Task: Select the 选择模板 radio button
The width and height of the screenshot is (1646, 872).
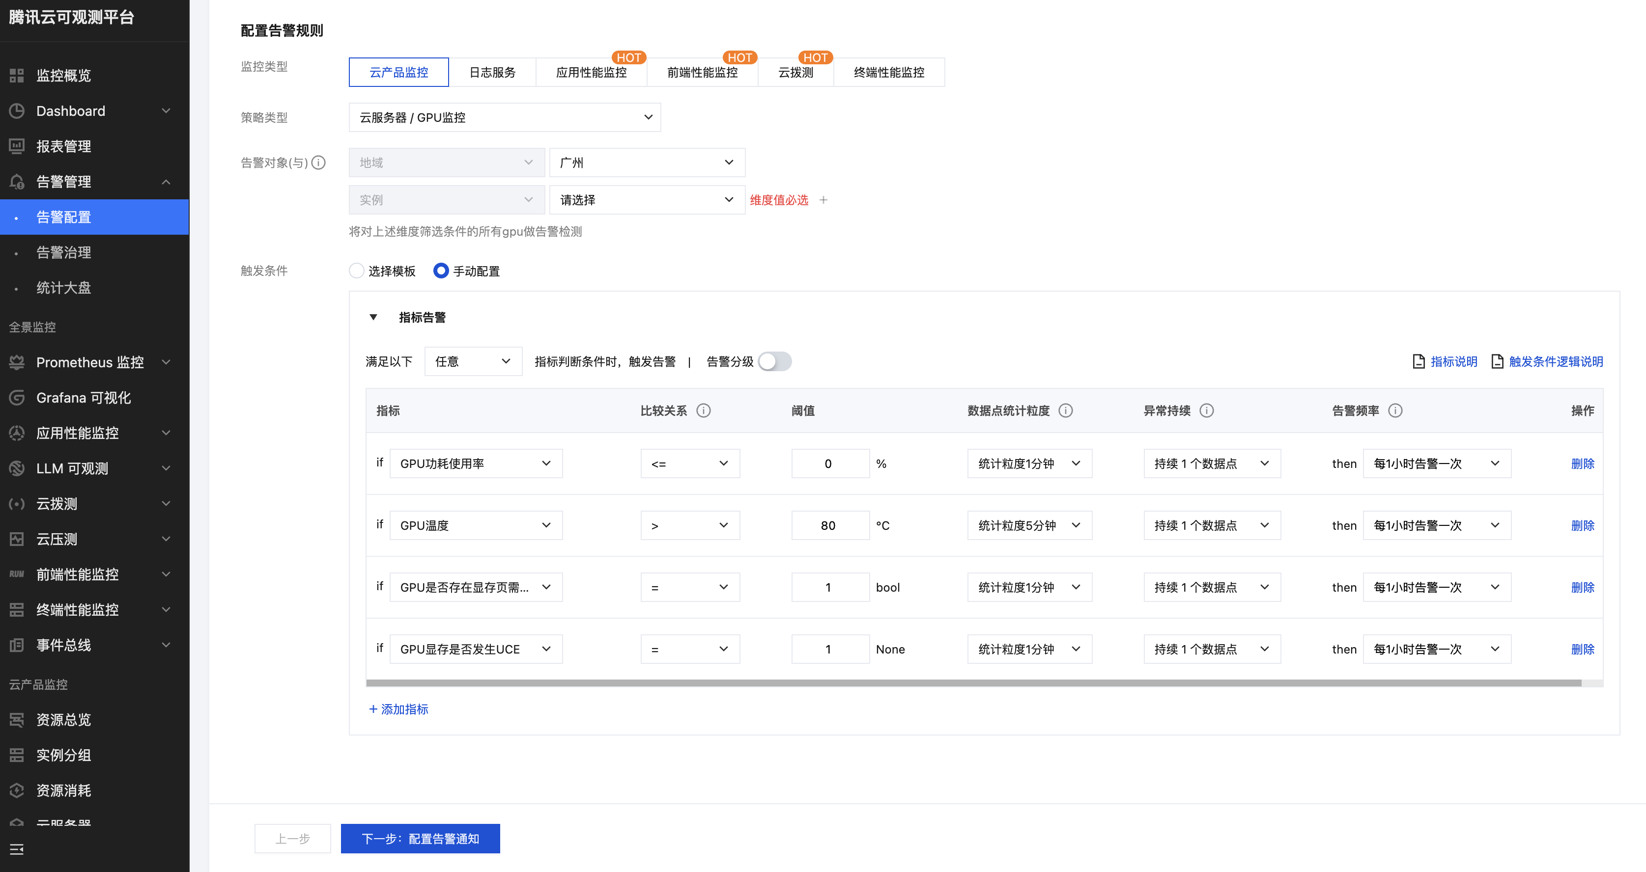Action: click(x=357, y=271)
